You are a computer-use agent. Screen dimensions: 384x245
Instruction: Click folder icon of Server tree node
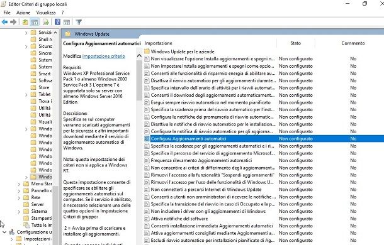pos(26,204)
